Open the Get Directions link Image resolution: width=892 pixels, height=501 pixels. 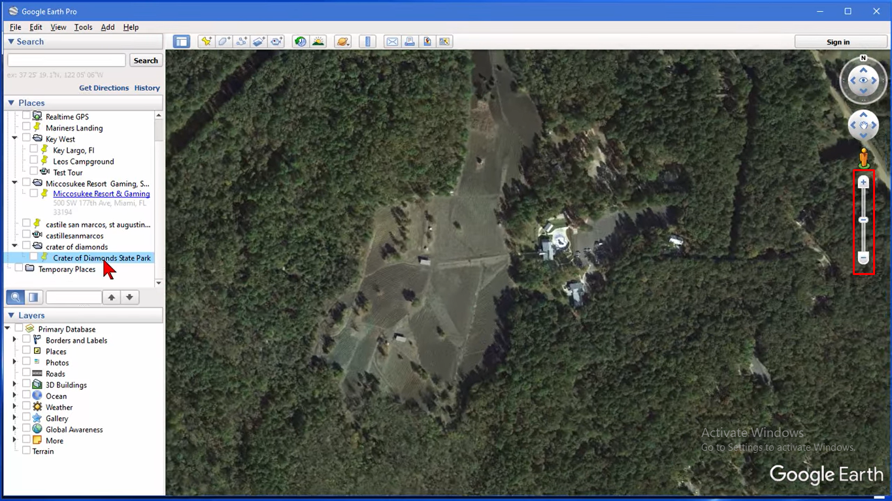[x=104, y=88]
